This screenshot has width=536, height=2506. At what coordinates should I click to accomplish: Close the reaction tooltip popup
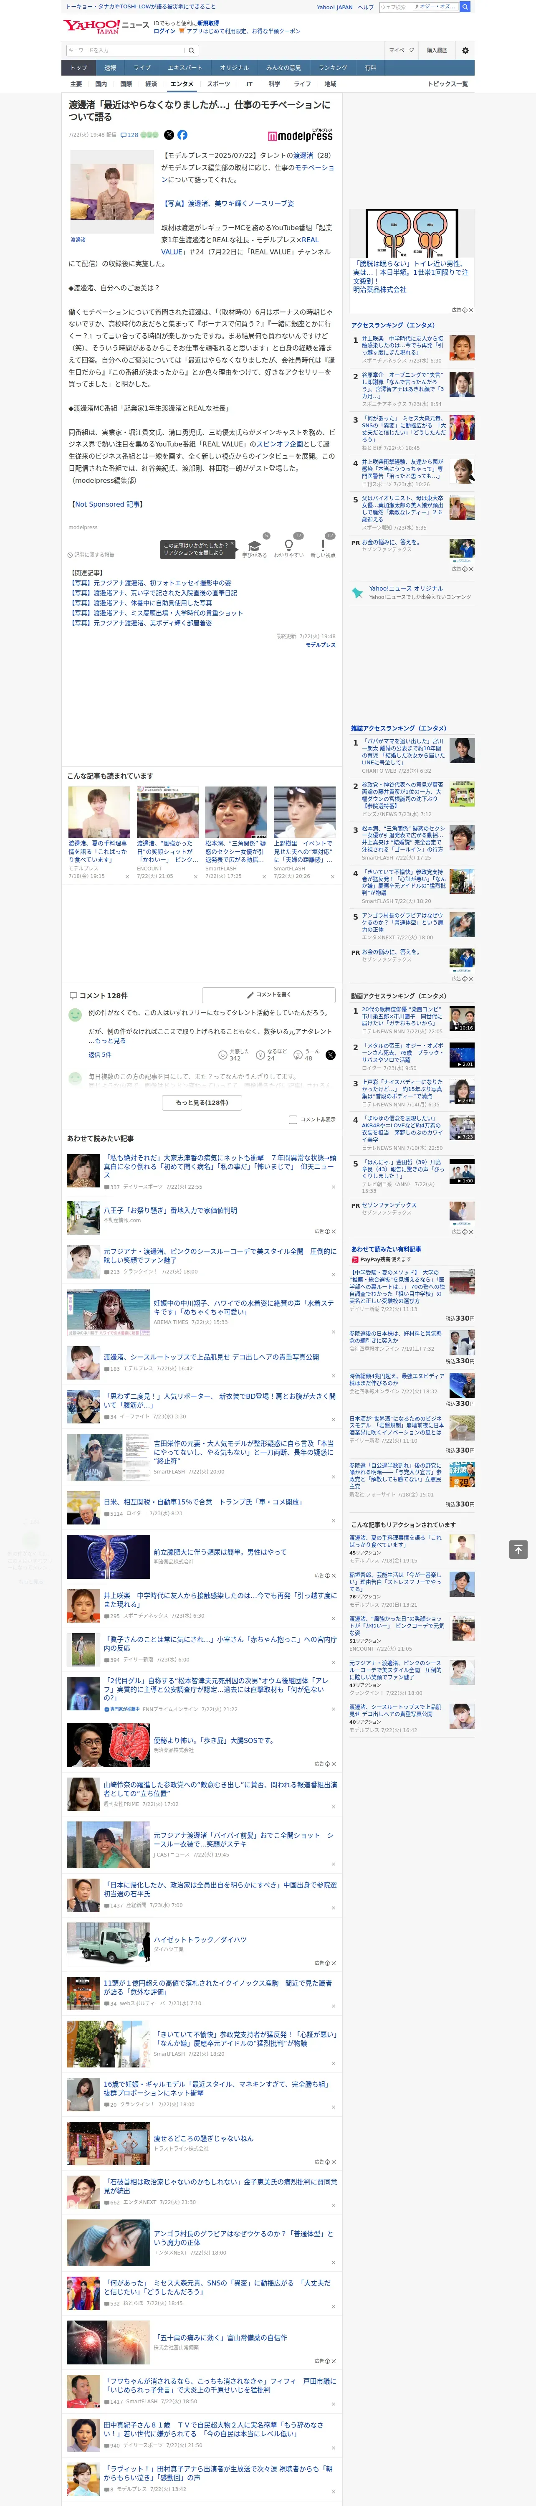click(x=233, y=545)
